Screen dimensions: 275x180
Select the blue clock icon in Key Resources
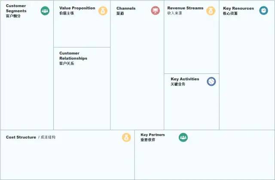[x=263, y=10]
